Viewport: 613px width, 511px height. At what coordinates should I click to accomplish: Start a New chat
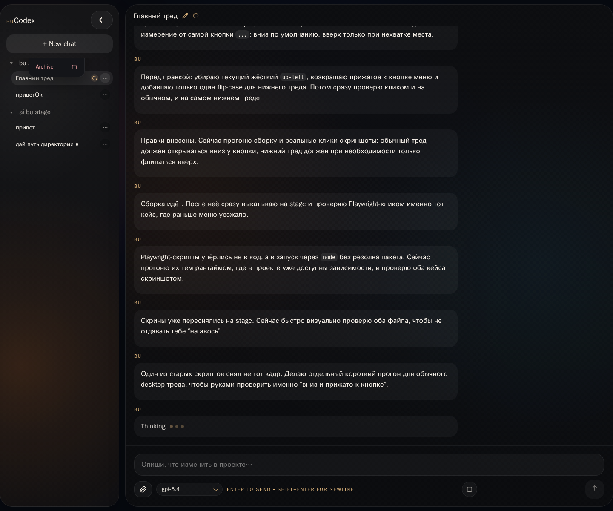(60, 44)
